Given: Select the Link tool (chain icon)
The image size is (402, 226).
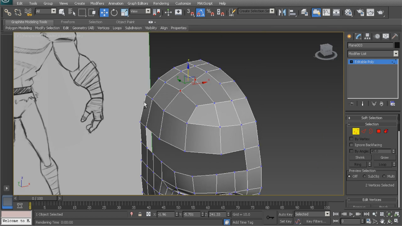Looking at the screenshot, I should click(x=8, y=12).
